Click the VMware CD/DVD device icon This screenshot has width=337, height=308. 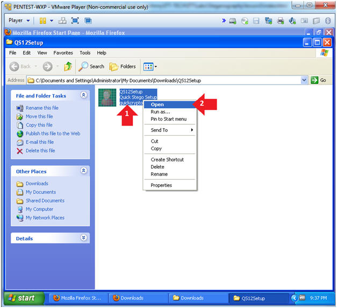(x=245, y=21)
